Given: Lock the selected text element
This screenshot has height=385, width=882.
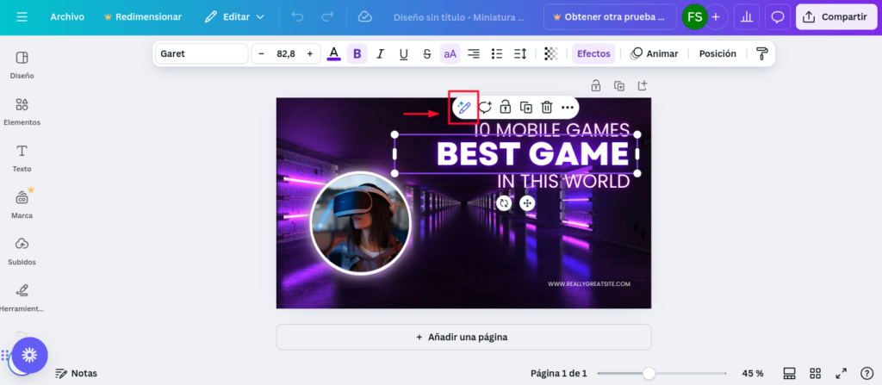Looking at the screenshot, I should [x=506, y=107].
